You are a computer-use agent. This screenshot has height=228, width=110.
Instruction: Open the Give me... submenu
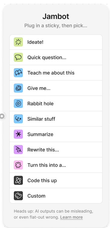[56, 88]
